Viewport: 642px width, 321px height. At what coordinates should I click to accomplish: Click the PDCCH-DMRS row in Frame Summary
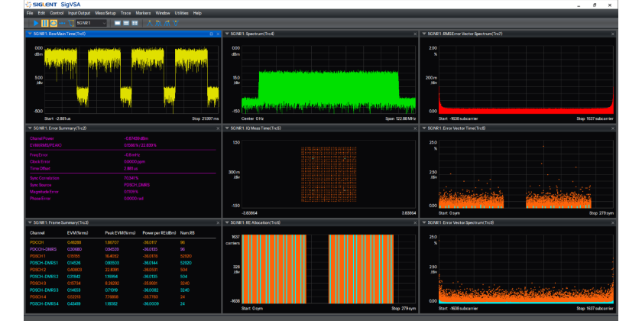[x=44, y=249]
